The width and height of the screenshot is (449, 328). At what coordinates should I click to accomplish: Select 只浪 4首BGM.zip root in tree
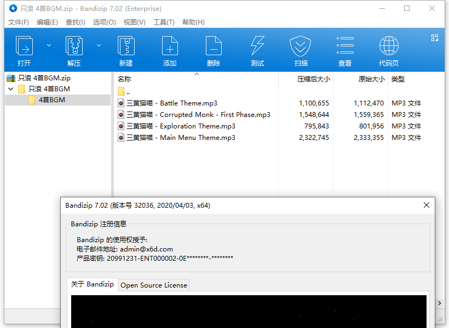click(44, 78)
